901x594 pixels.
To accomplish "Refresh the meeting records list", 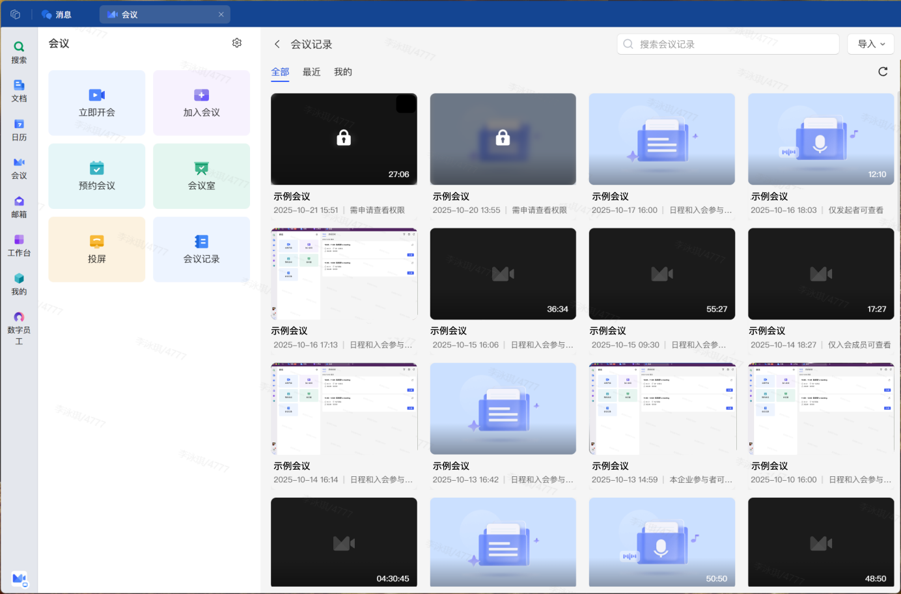I will (883, 72).
